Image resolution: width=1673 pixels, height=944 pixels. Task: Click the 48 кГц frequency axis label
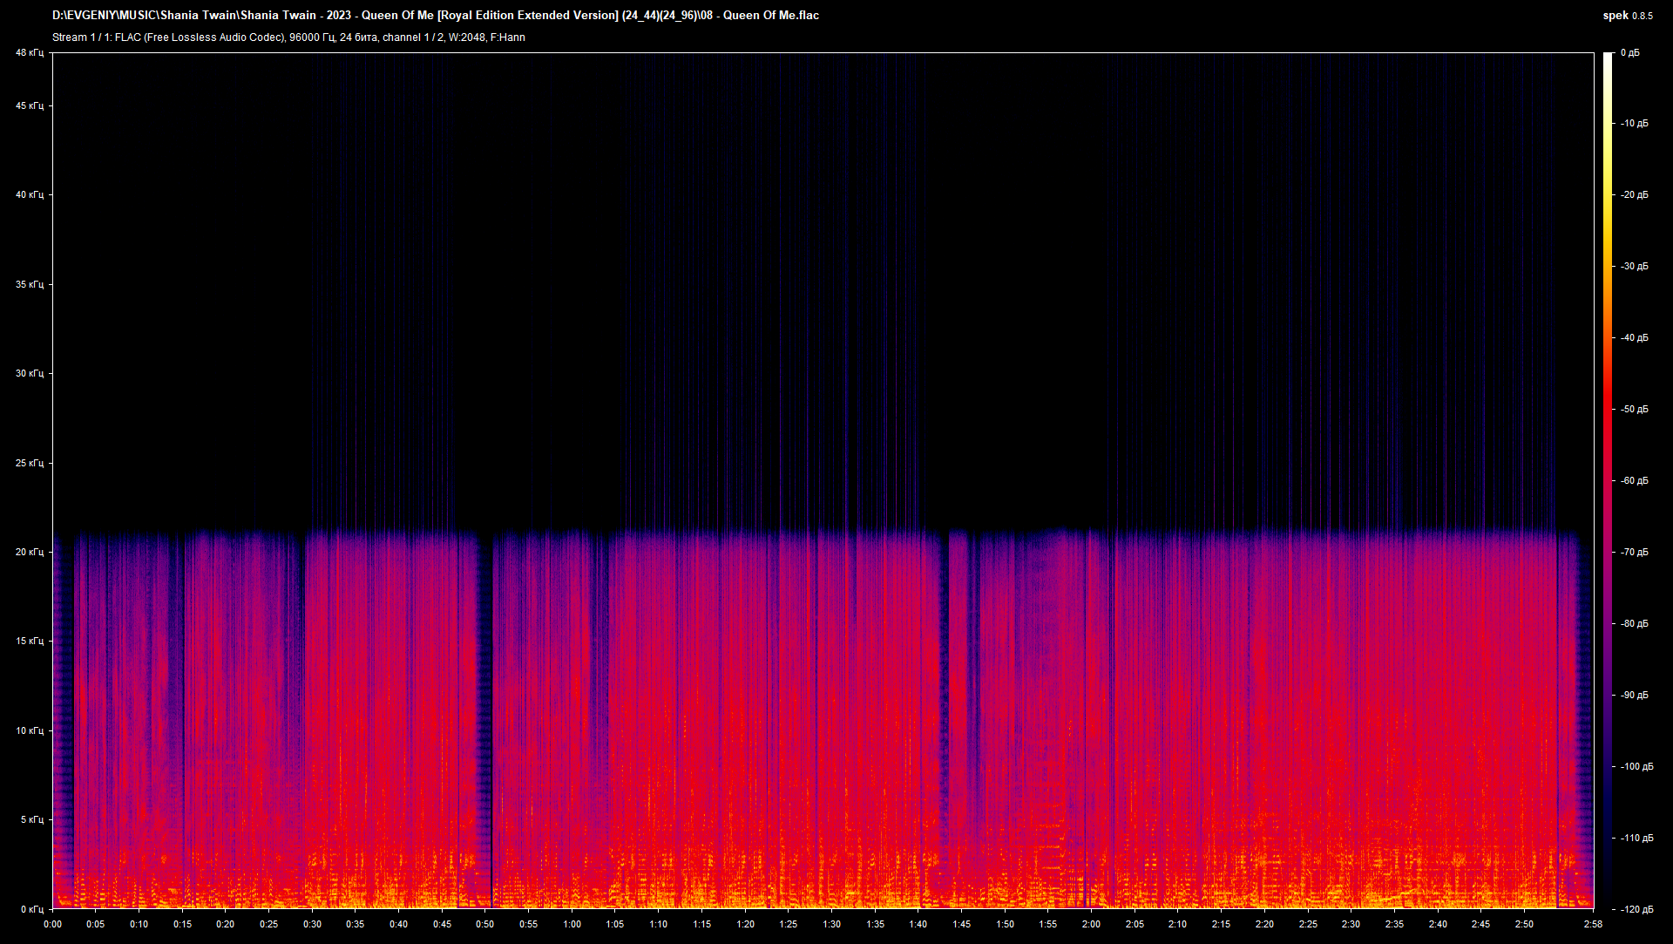tap(29, 53)
